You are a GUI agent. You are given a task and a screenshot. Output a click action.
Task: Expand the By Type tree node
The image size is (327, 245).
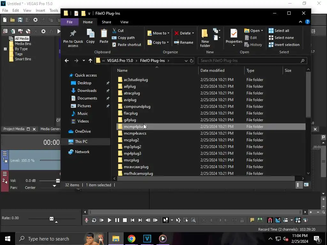[x=5, y=49]
